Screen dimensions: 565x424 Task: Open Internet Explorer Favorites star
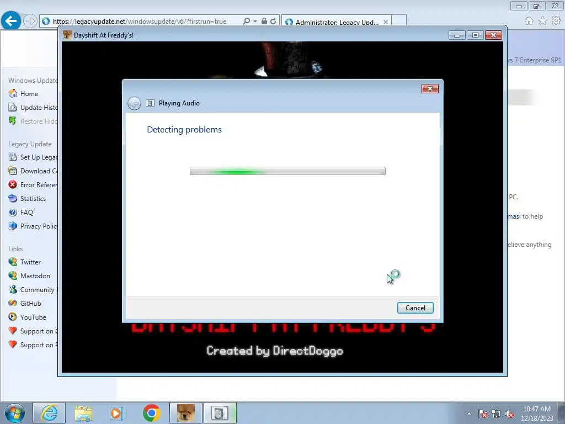tap(543, 21)
